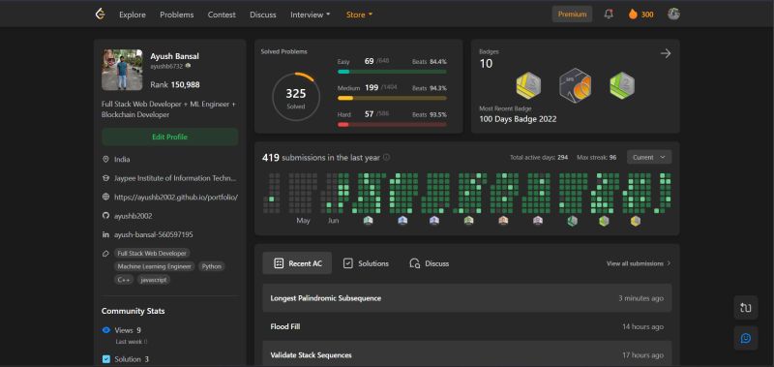Click the LeetCode logo icon
The image size is (774, 367).
(101, 15)
